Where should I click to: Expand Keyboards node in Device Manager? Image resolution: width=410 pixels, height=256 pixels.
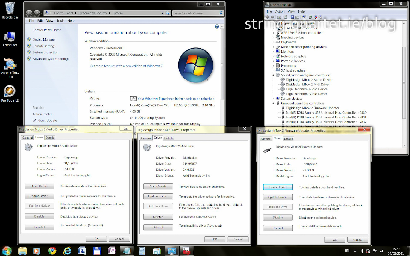273,42
